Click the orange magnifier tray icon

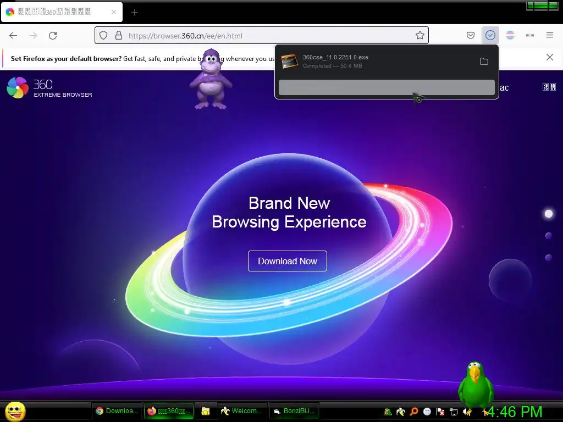point(413,412)
